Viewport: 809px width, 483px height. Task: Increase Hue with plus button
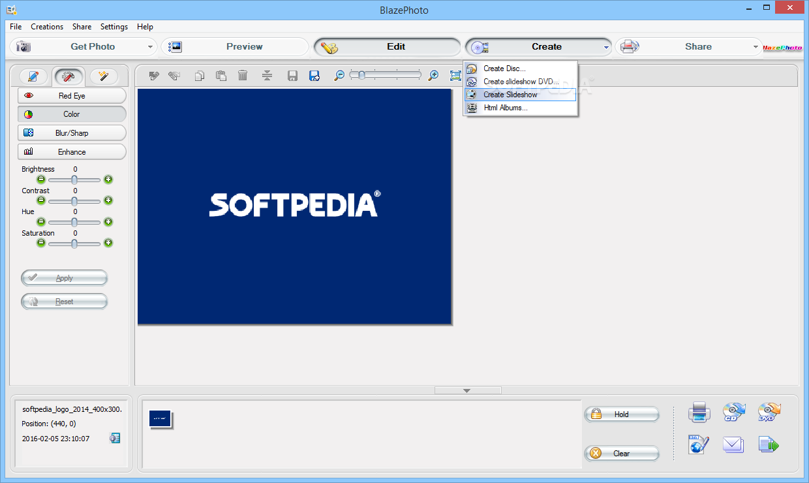[x=108, y=222]
